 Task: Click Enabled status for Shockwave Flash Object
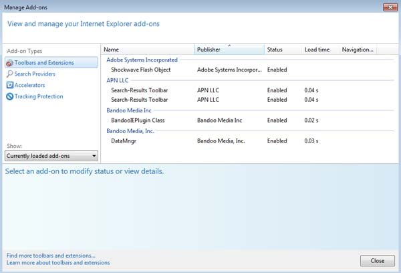coord(277,70)
